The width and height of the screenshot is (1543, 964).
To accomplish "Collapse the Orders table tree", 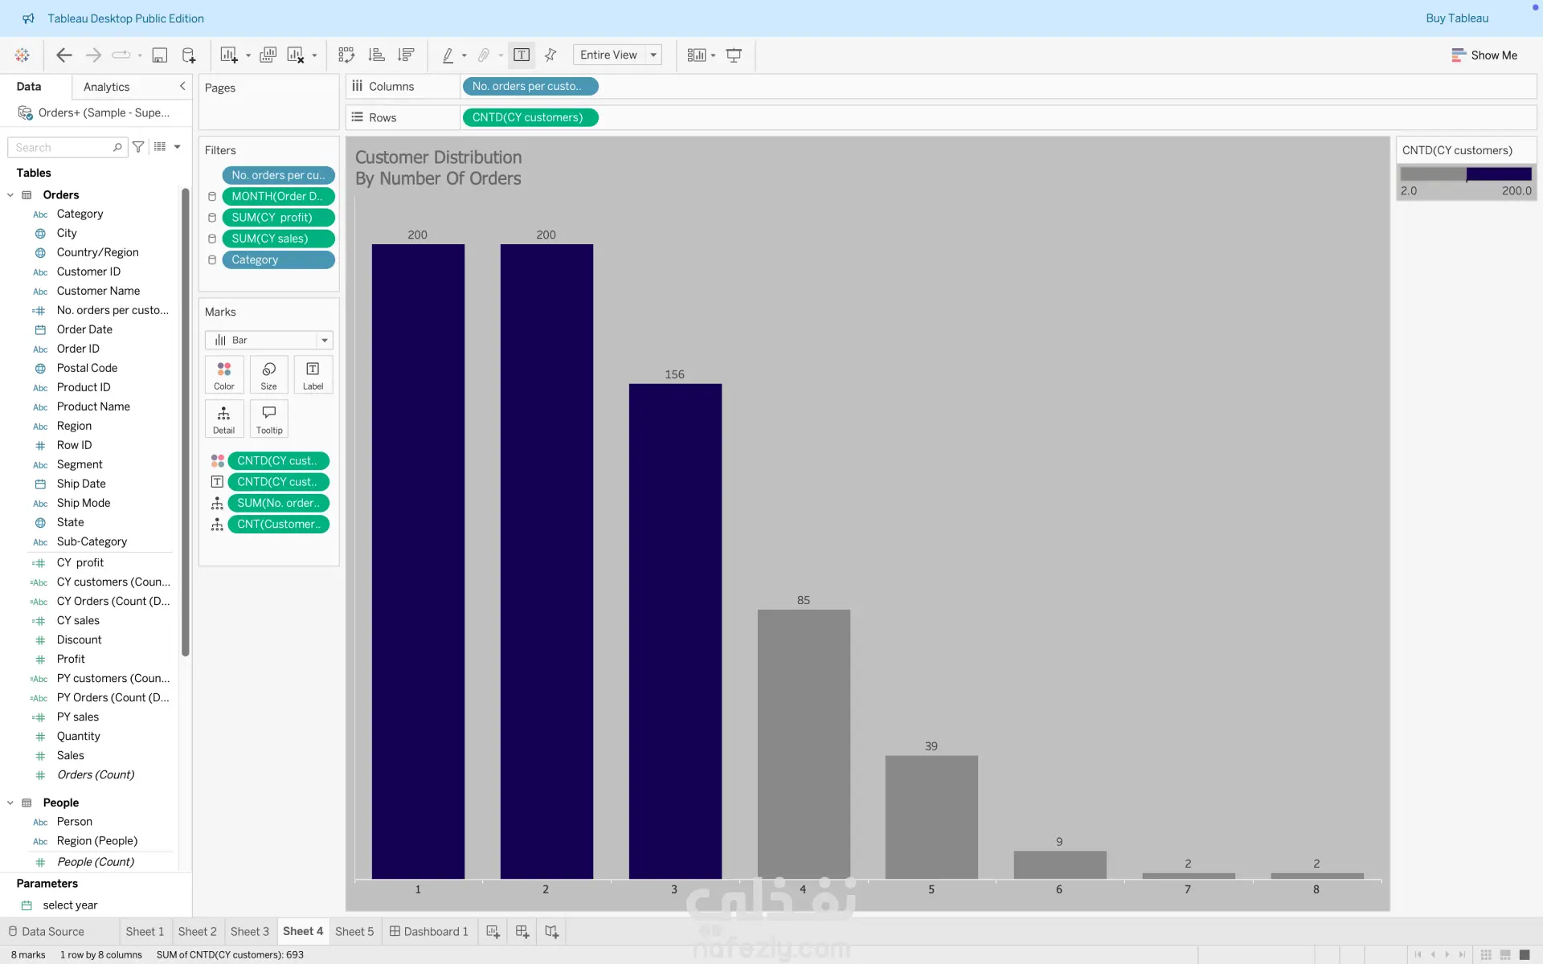I will pos(10,195).
